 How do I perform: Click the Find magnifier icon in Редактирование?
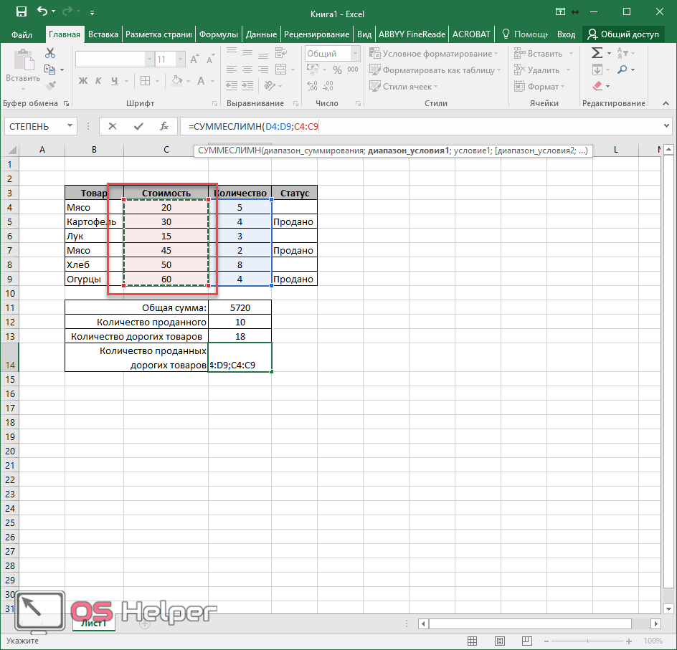click(621, 70)
